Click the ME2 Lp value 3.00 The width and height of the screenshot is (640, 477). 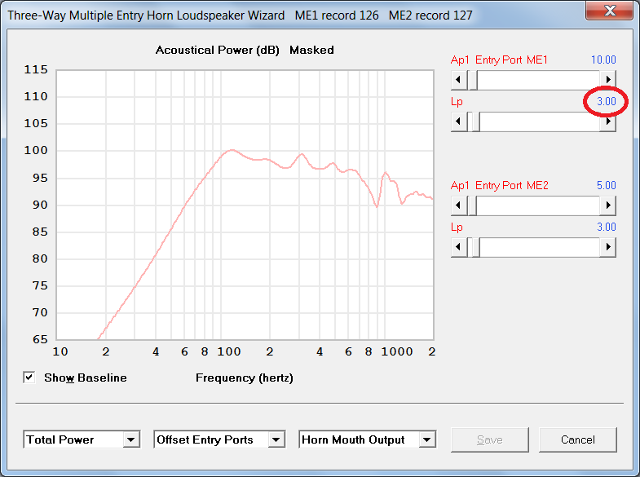[x=606, y=227]
